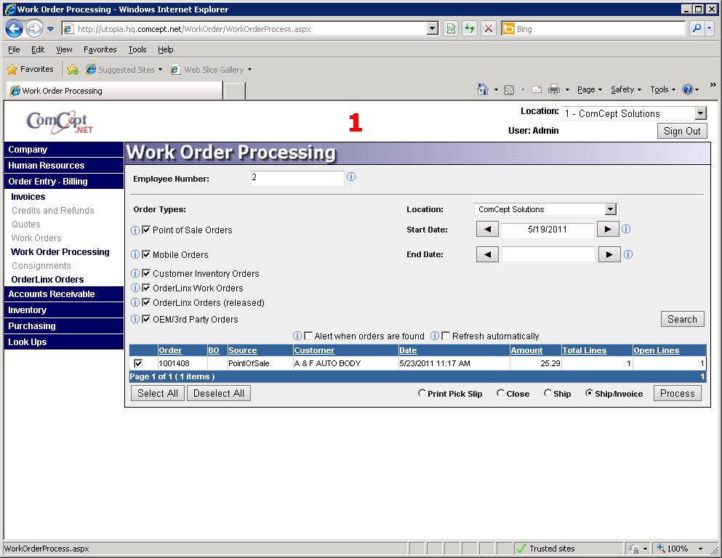Click the browser Refresh icon

point(469,29)
